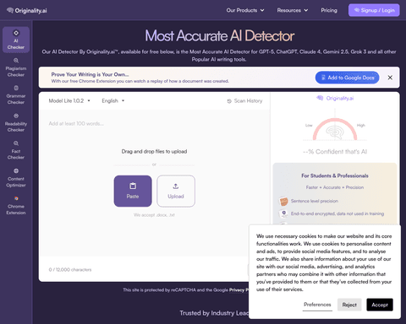Open the Chrome Extension sidebar item
Viewport: 406px width, 324px height.
(16, 205)
